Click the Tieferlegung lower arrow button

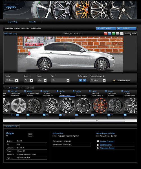coord(84,80)
